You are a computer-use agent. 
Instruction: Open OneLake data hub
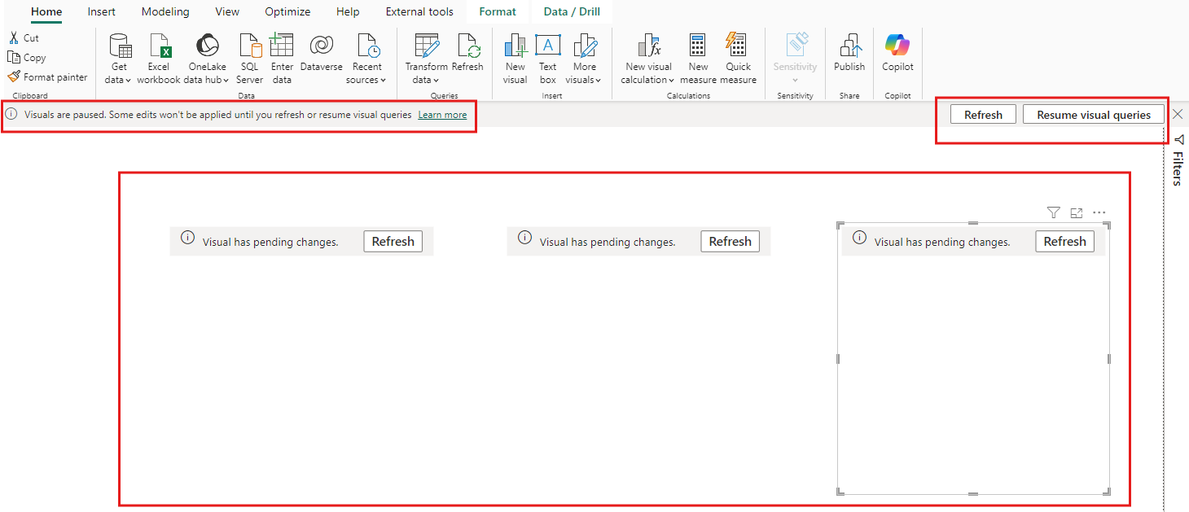pyautogui.click(x=207, y=46)
